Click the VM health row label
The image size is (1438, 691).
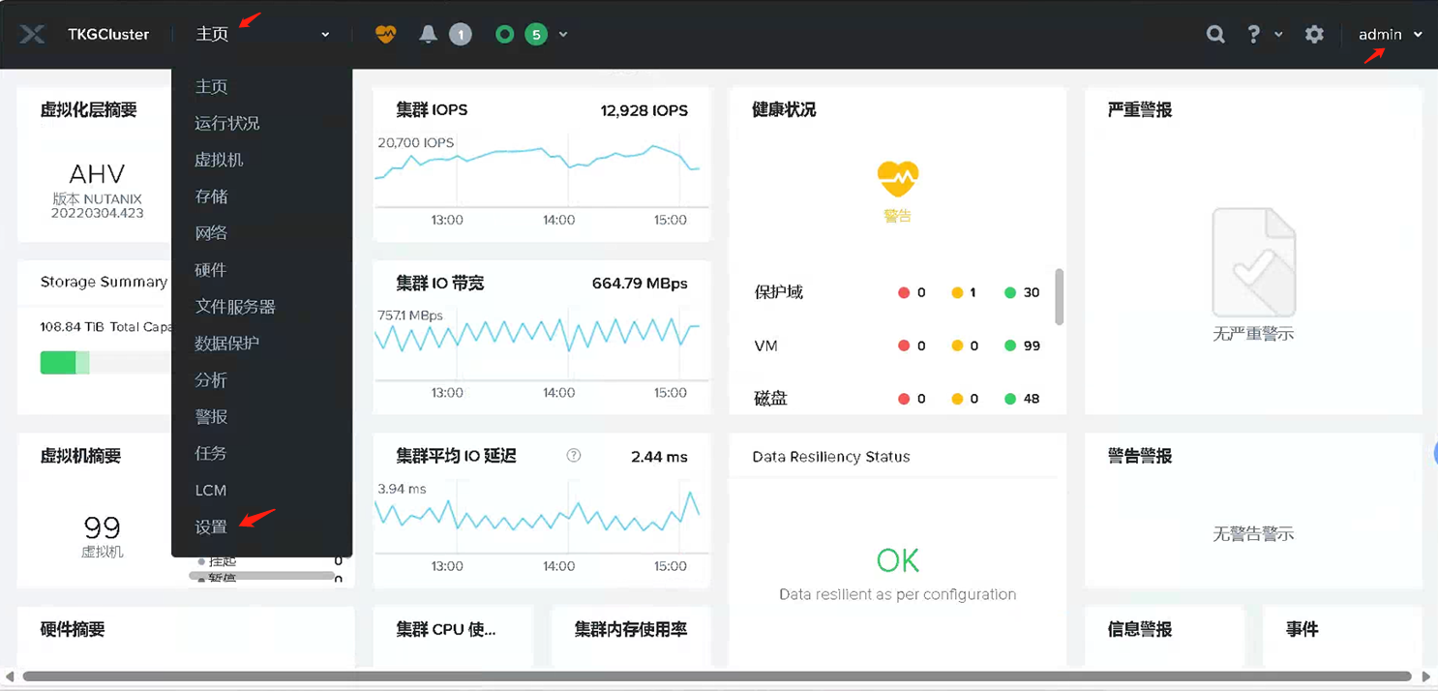(x=765, y=345)
